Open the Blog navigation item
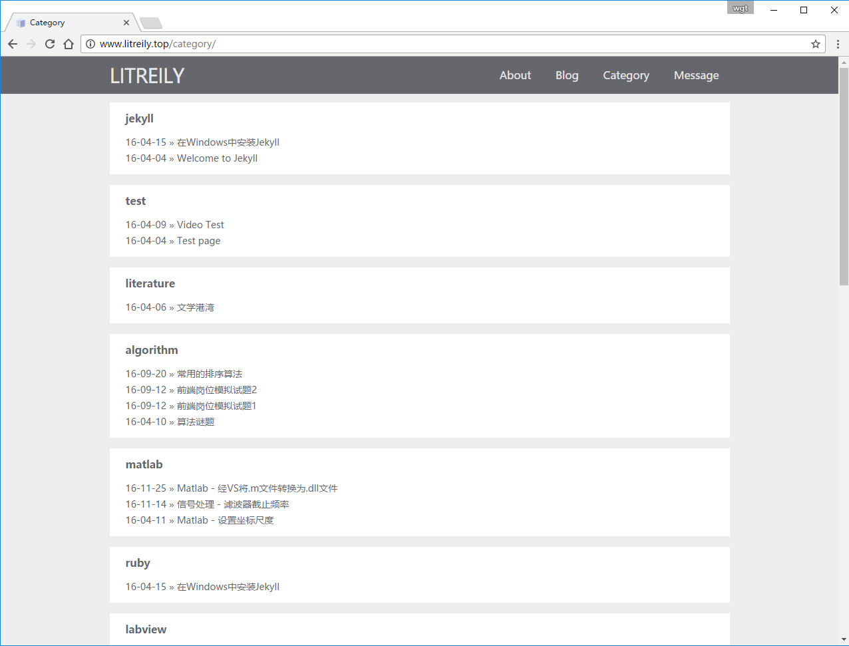Image resolution: width=849 pixels, height=646 pixels. point(567,75)
